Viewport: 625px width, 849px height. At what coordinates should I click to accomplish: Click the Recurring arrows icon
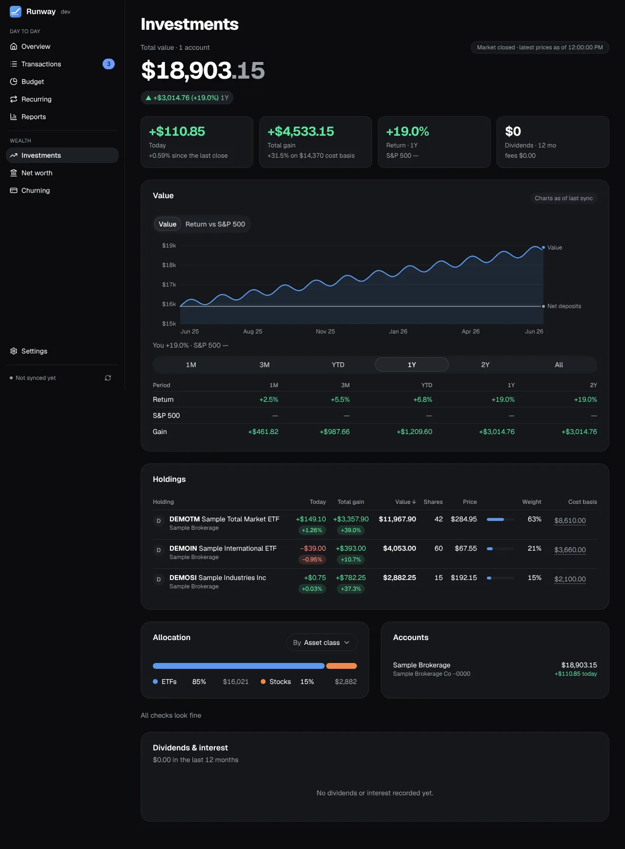pos(14,99)
